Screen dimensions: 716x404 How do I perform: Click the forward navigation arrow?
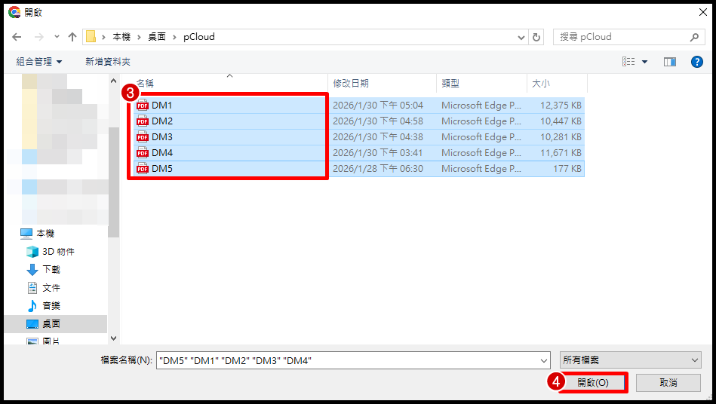click(38, 37)
